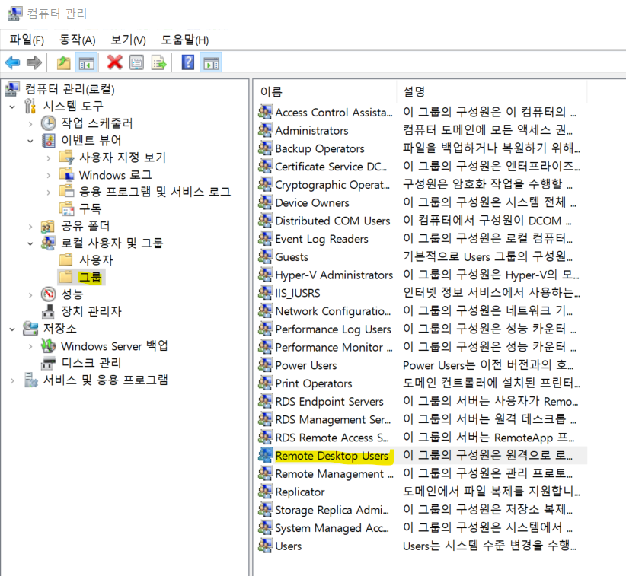Expand 서비스 및 응용 프로그램 node
The width and height of the screenshot is (626, 576).
click(x=12, y=381)
